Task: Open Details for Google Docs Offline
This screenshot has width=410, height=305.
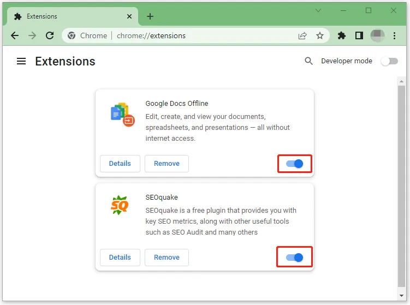Action: [120, 164]
